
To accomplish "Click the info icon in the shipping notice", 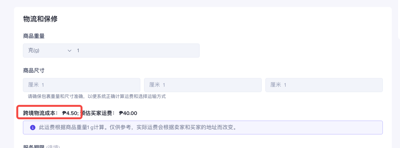I will pos(32,127).
